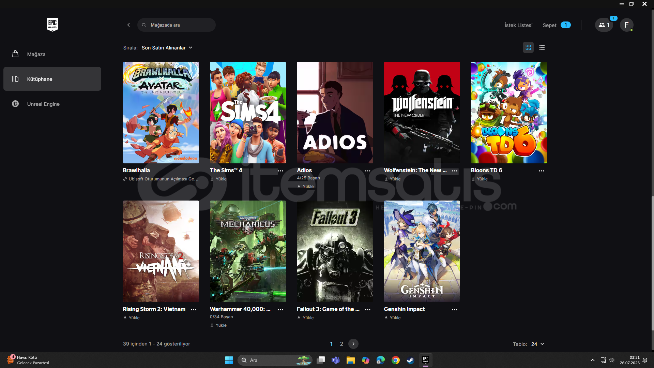This screenshot has height=368, width=654.
Task: Open Microsoft Teams from taskbar
Action: click(x=336, y=360)
